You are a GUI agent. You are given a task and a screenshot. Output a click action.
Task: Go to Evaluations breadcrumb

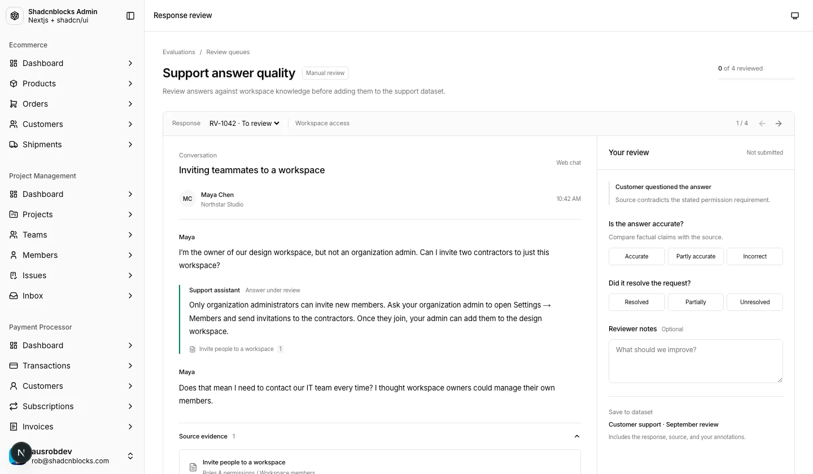click(179, 52)
